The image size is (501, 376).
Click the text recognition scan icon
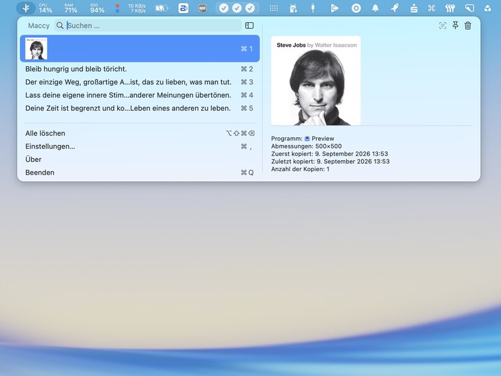click(442, 25)
